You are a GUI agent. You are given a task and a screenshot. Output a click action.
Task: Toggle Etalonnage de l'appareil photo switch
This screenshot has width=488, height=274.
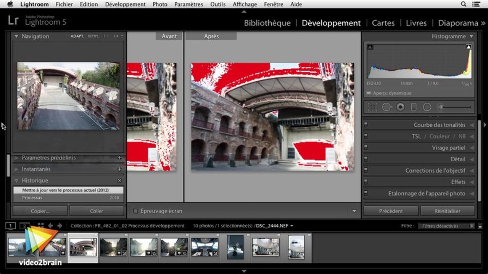pos(366,193)
